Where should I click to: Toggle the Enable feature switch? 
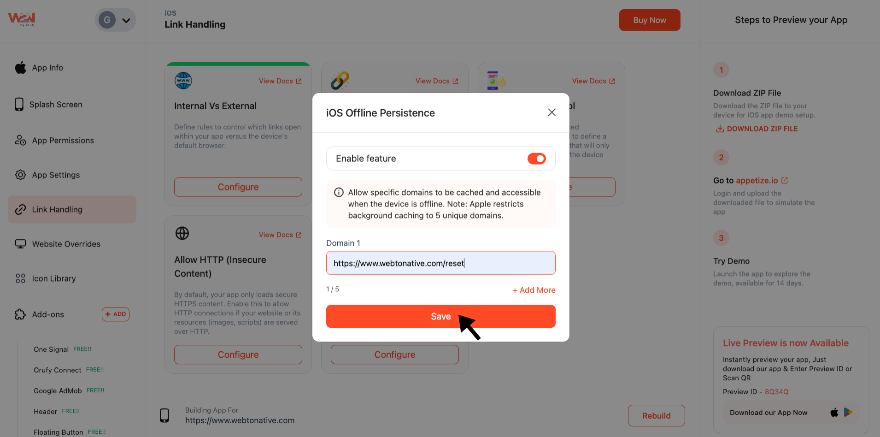point(536,159)
